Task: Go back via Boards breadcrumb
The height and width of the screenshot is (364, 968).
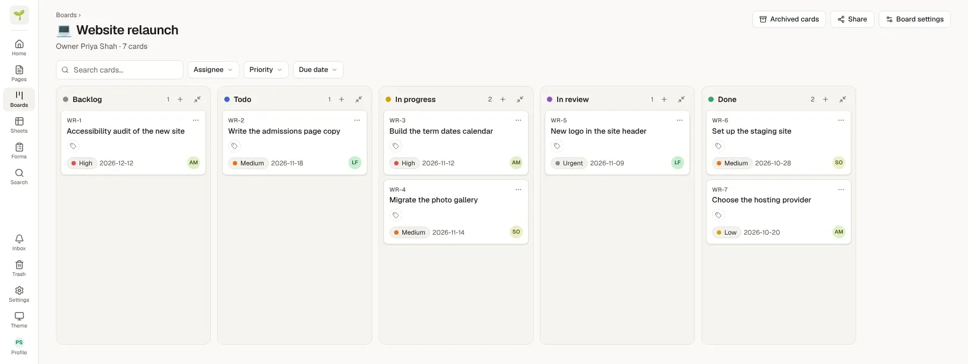Action: pos(66,15)
